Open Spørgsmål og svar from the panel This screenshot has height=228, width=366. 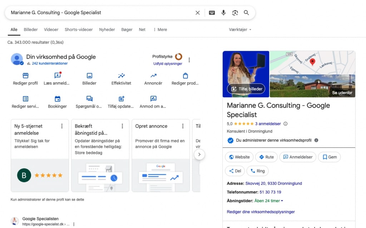tap(89, 101)
